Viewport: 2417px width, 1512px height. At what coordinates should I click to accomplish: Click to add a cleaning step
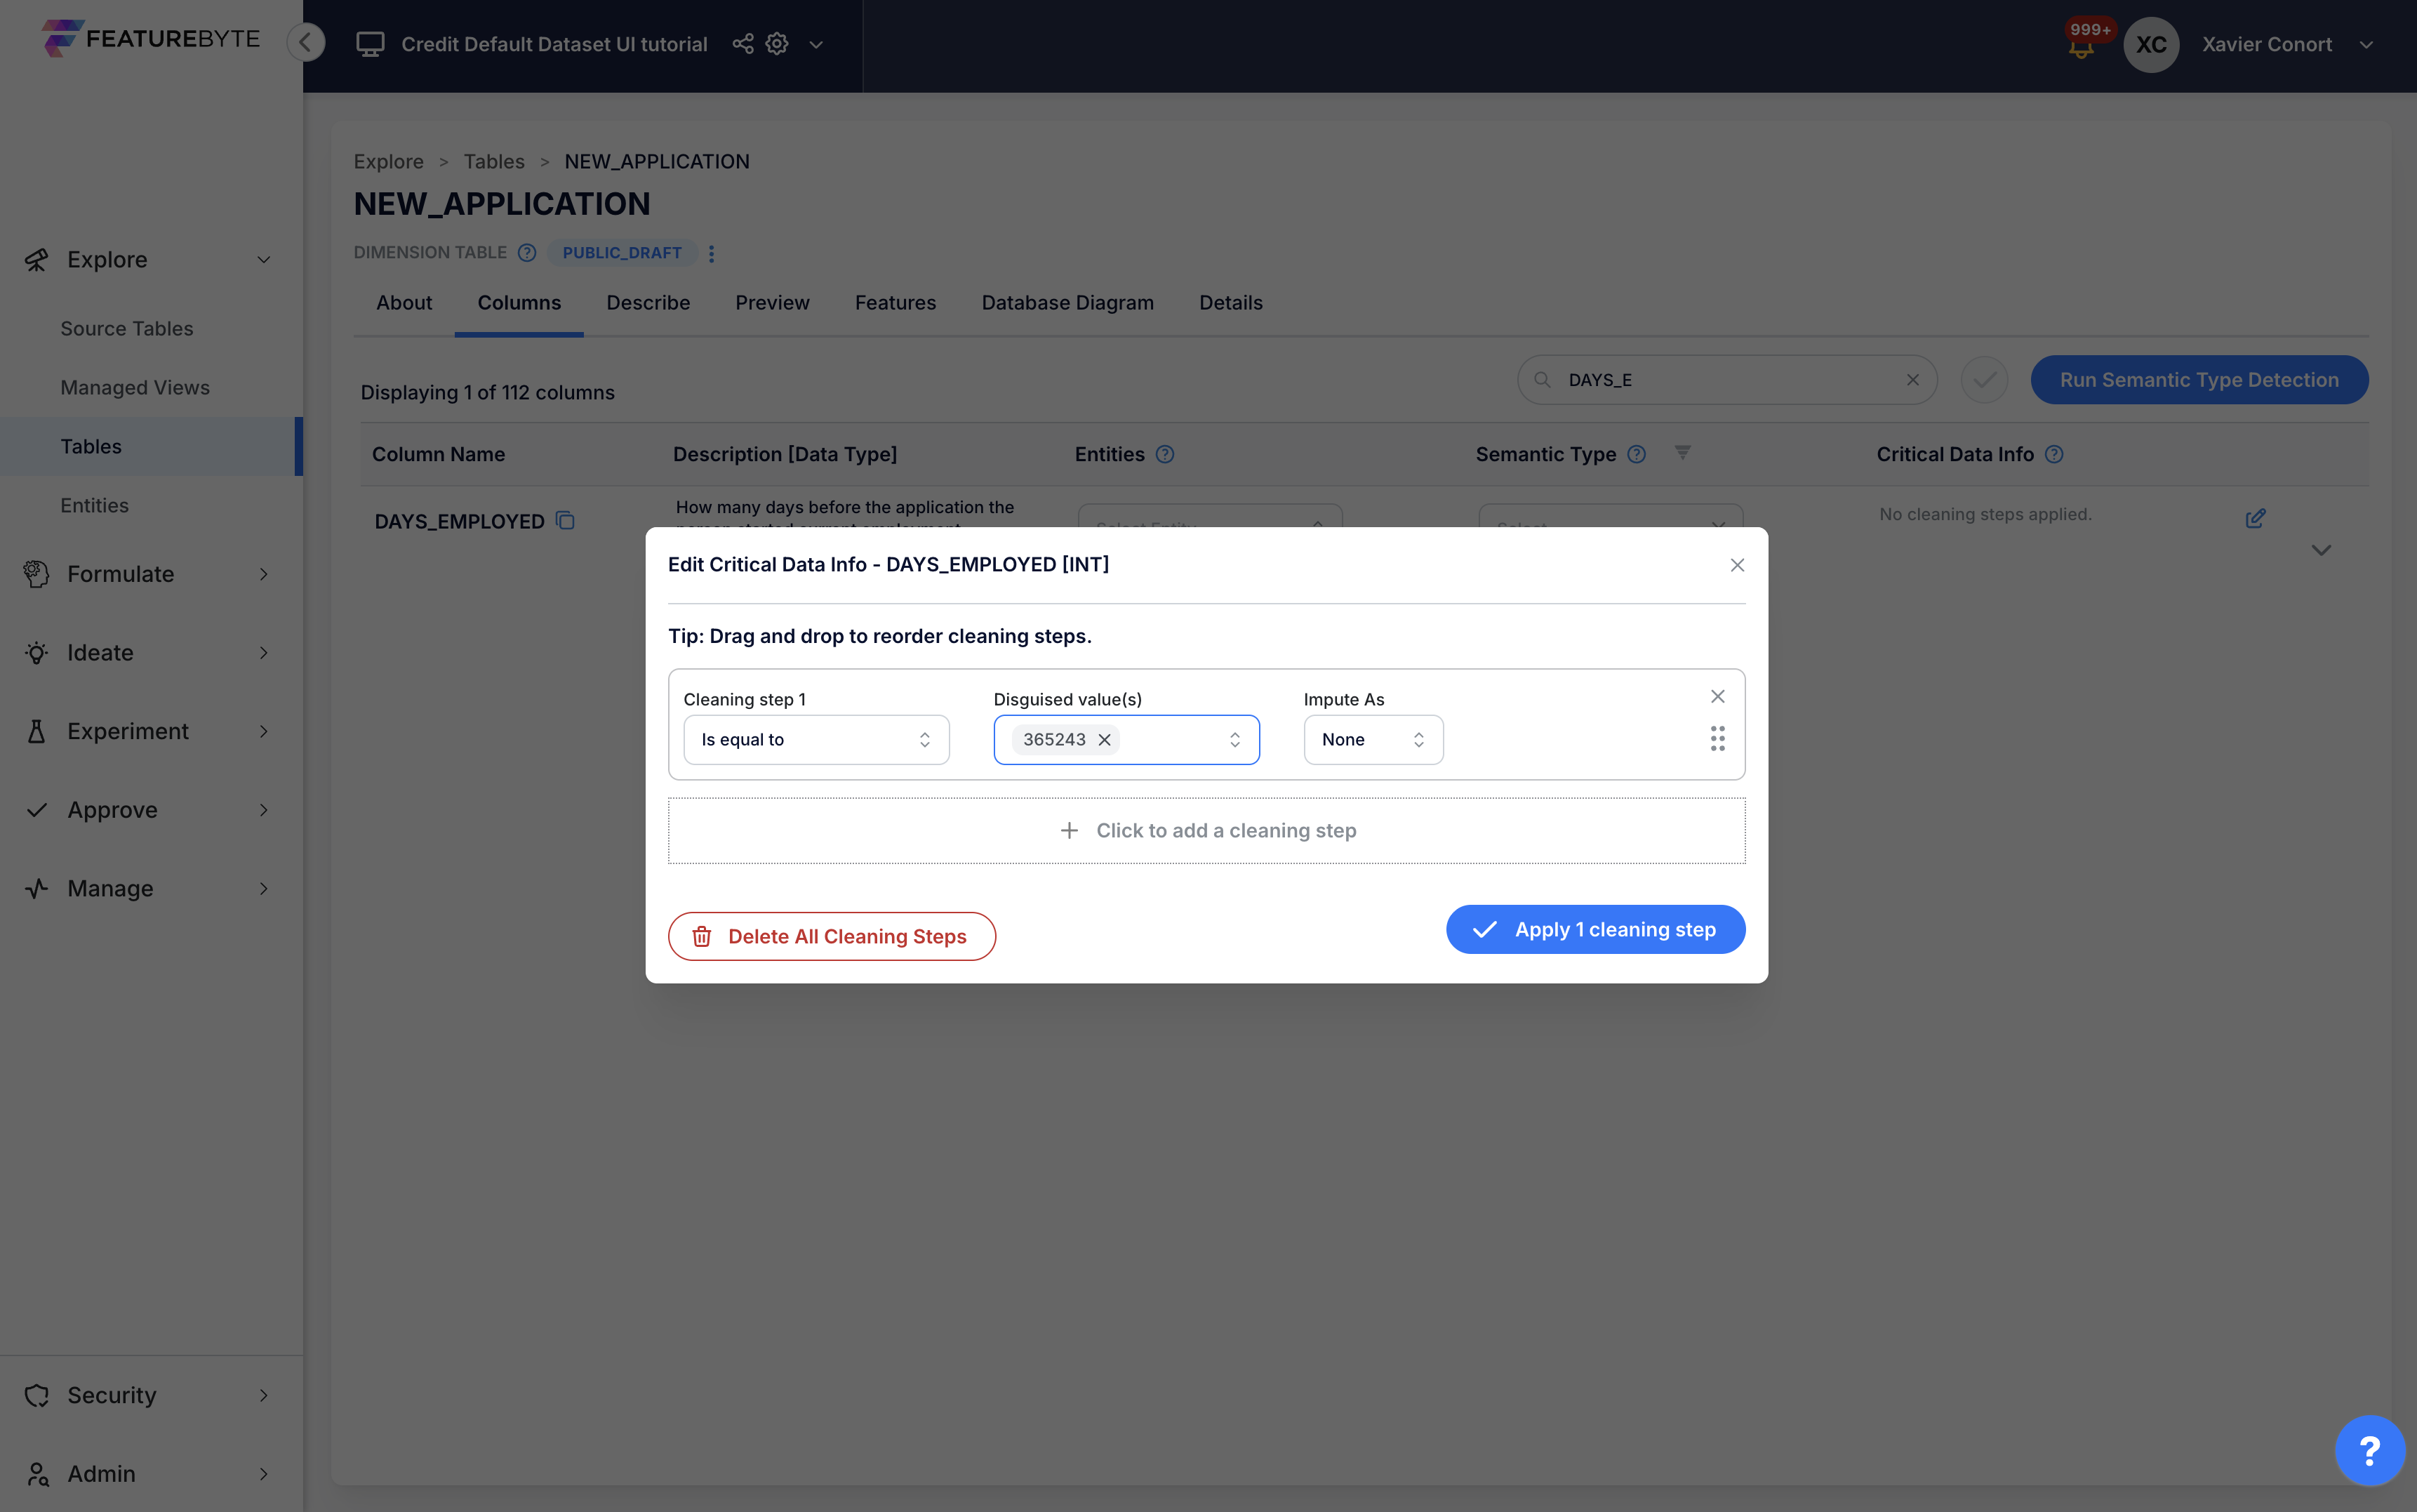pyautogui.click(x=1206, y=830)
